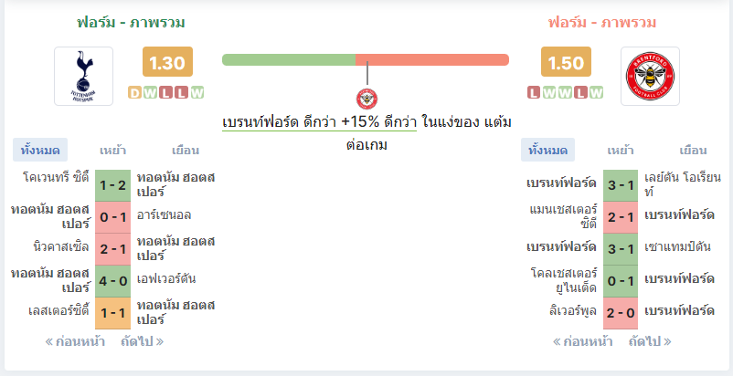Image resolution: width=733 pixels, height=376 pixels.
Task: Switch Brentford form to เยือน tab
Action: (x=693, y=151)
